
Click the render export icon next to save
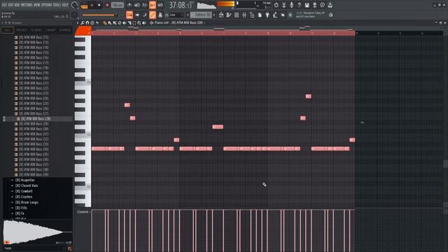[314, 5]
